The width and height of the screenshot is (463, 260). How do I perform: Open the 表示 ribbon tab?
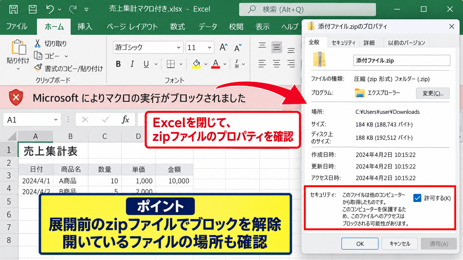pyautogui.click(x=263, y=27)
